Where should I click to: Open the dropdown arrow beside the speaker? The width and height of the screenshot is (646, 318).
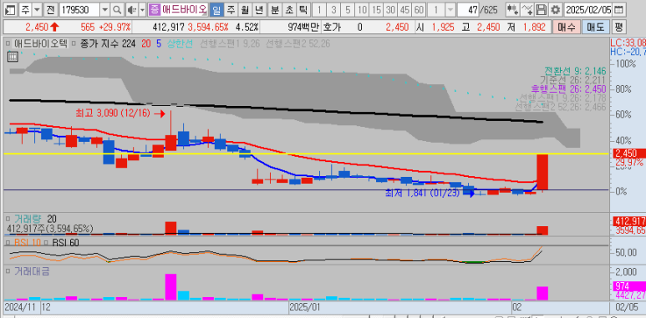coord(143,9)
